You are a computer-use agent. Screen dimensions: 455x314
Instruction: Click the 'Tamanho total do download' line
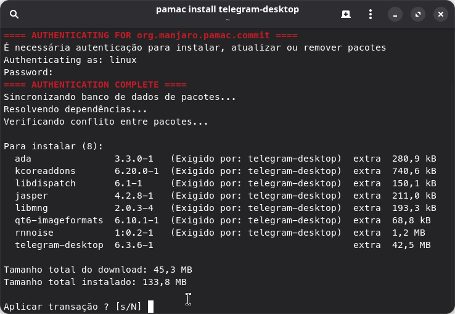click(x=97, y=270)
